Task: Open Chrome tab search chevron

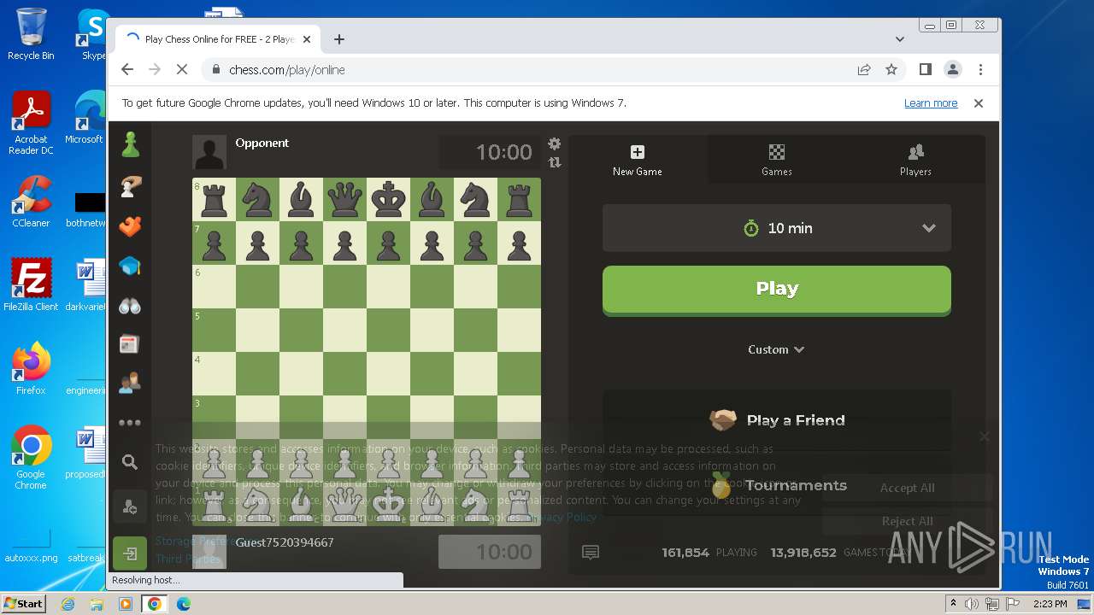Action: click(900, 39)
